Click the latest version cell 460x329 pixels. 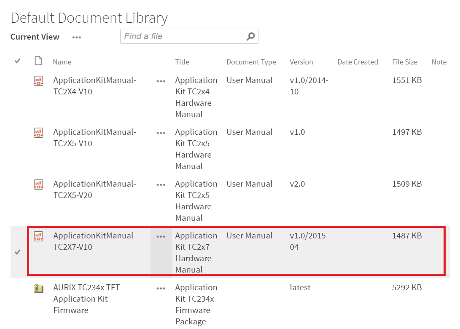coord(300,288)
